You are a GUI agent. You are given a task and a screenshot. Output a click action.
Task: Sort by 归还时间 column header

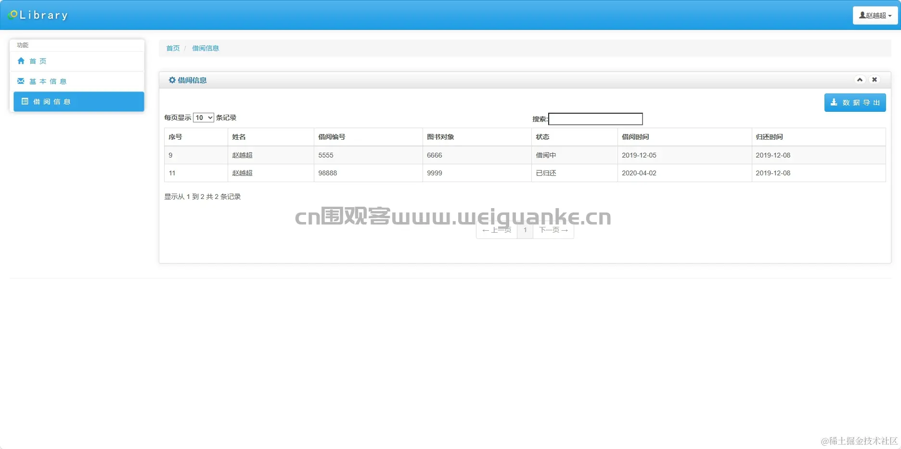pyautogui.click(x=818, y=137)
